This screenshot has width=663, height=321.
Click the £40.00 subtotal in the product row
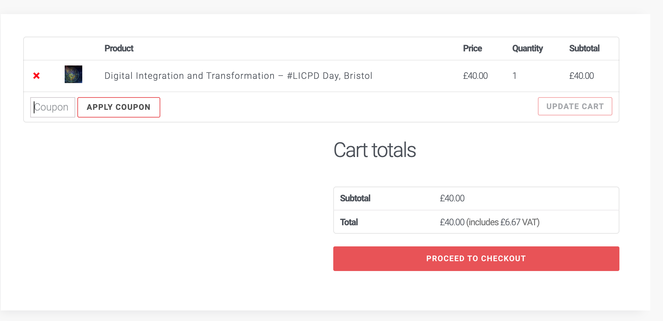pyautogui.click(x=581, y=76)
